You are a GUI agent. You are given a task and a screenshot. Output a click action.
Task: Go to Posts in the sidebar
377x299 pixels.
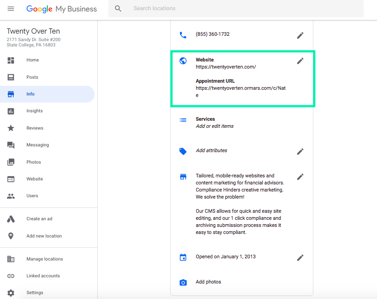coord(32,77)
